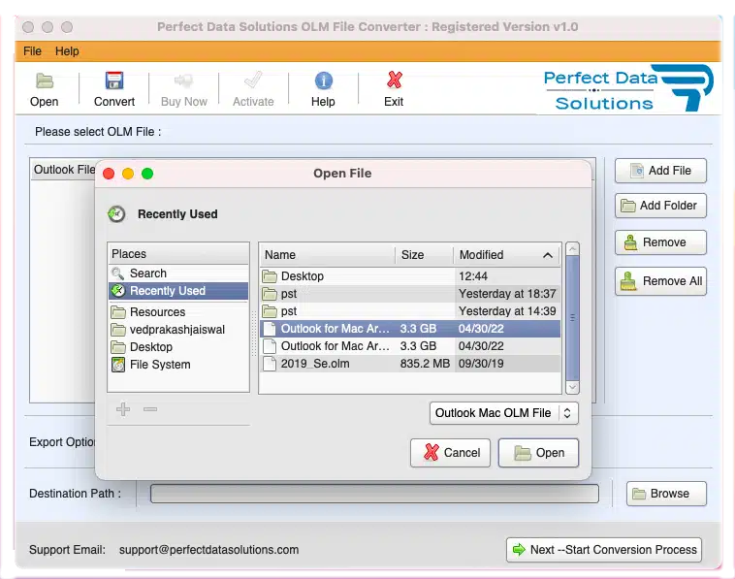Click the Recently Used clock icon in header
The width and height of the screenshot is (735, 579).
(116, 214)
